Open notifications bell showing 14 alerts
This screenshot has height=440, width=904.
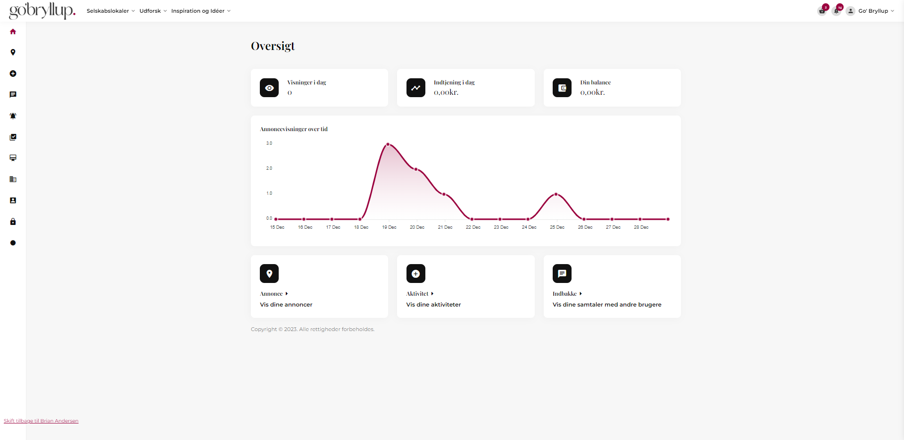(836, 11)
